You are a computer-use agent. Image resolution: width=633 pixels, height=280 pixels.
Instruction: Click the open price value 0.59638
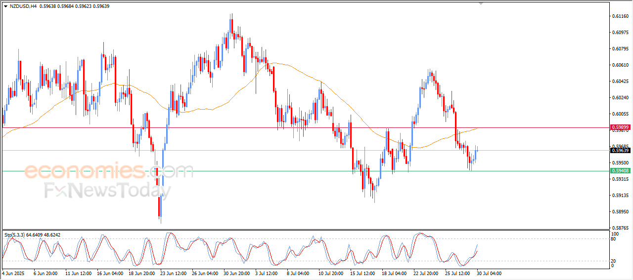47,6
